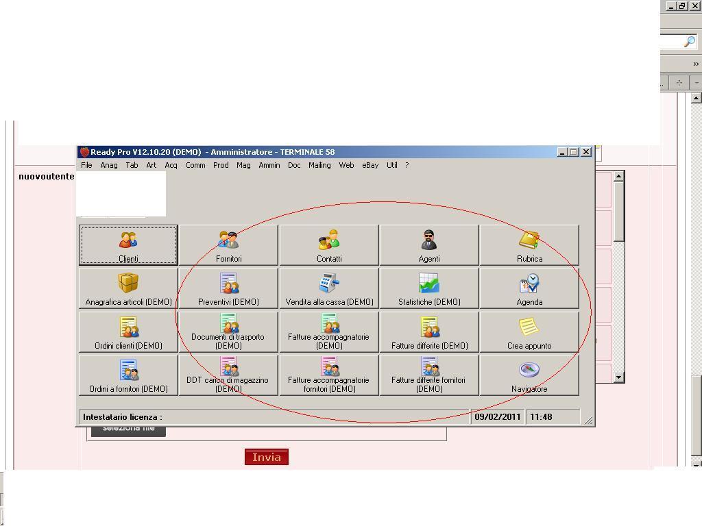Expand the browser toolbar overflow chevron

point(696,64)
